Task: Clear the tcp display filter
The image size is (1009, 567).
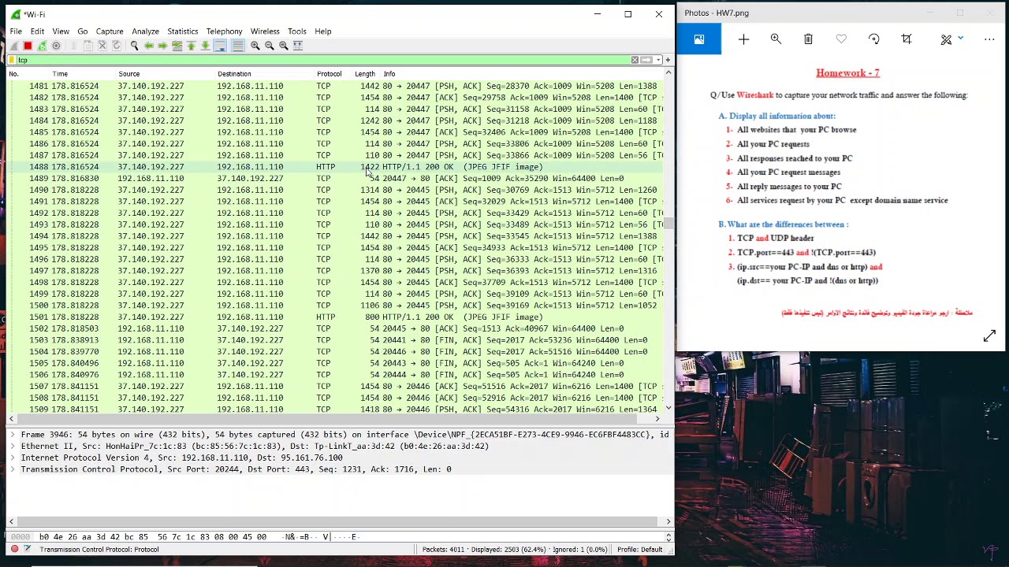Action: (x=635, y=60)
